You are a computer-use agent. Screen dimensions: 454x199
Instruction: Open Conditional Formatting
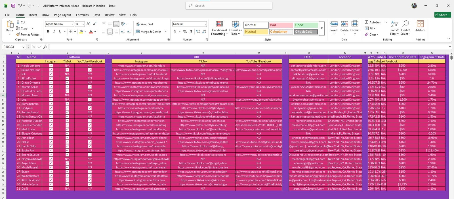pyautogui.click(x=219, y=28)
